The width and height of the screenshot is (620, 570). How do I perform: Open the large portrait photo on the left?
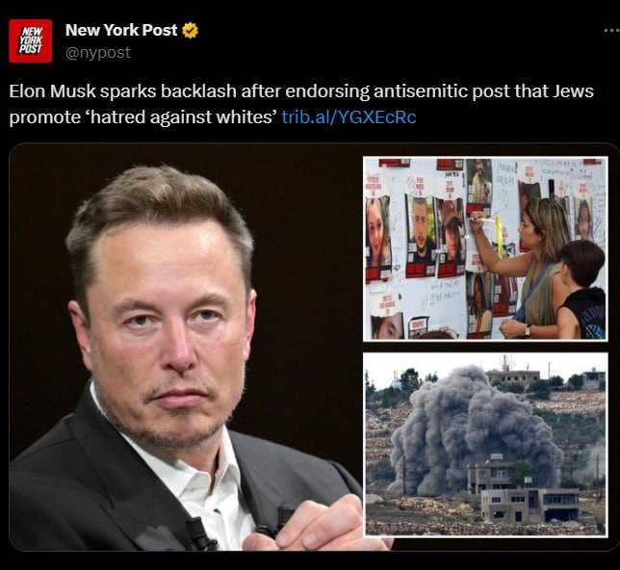(x=183, y=347)
